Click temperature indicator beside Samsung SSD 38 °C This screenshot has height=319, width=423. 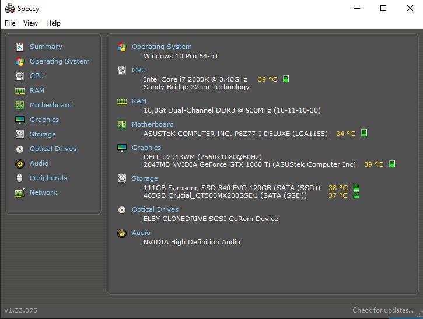pyautogui.click(x=356, y=187)
